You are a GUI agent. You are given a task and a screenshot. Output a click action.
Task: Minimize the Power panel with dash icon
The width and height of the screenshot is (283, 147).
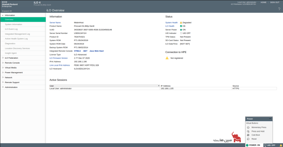pos(270,119)
